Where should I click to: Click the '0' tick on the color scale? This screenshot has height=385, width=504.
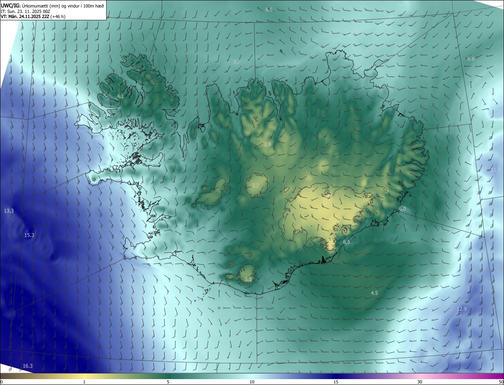(2, 382)
